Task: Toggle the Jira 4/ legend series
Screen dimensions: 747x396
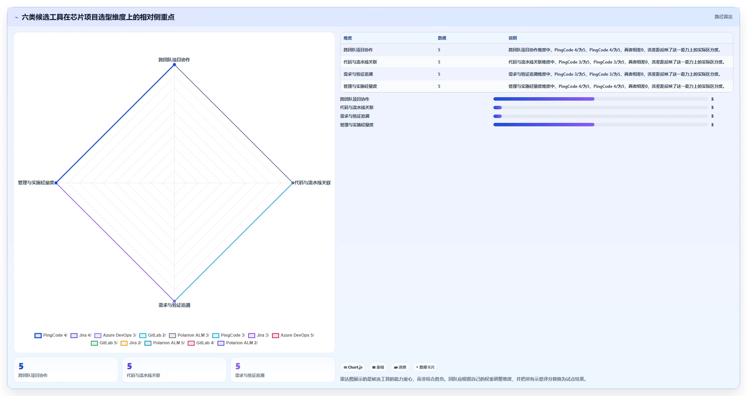Action: 81,335
